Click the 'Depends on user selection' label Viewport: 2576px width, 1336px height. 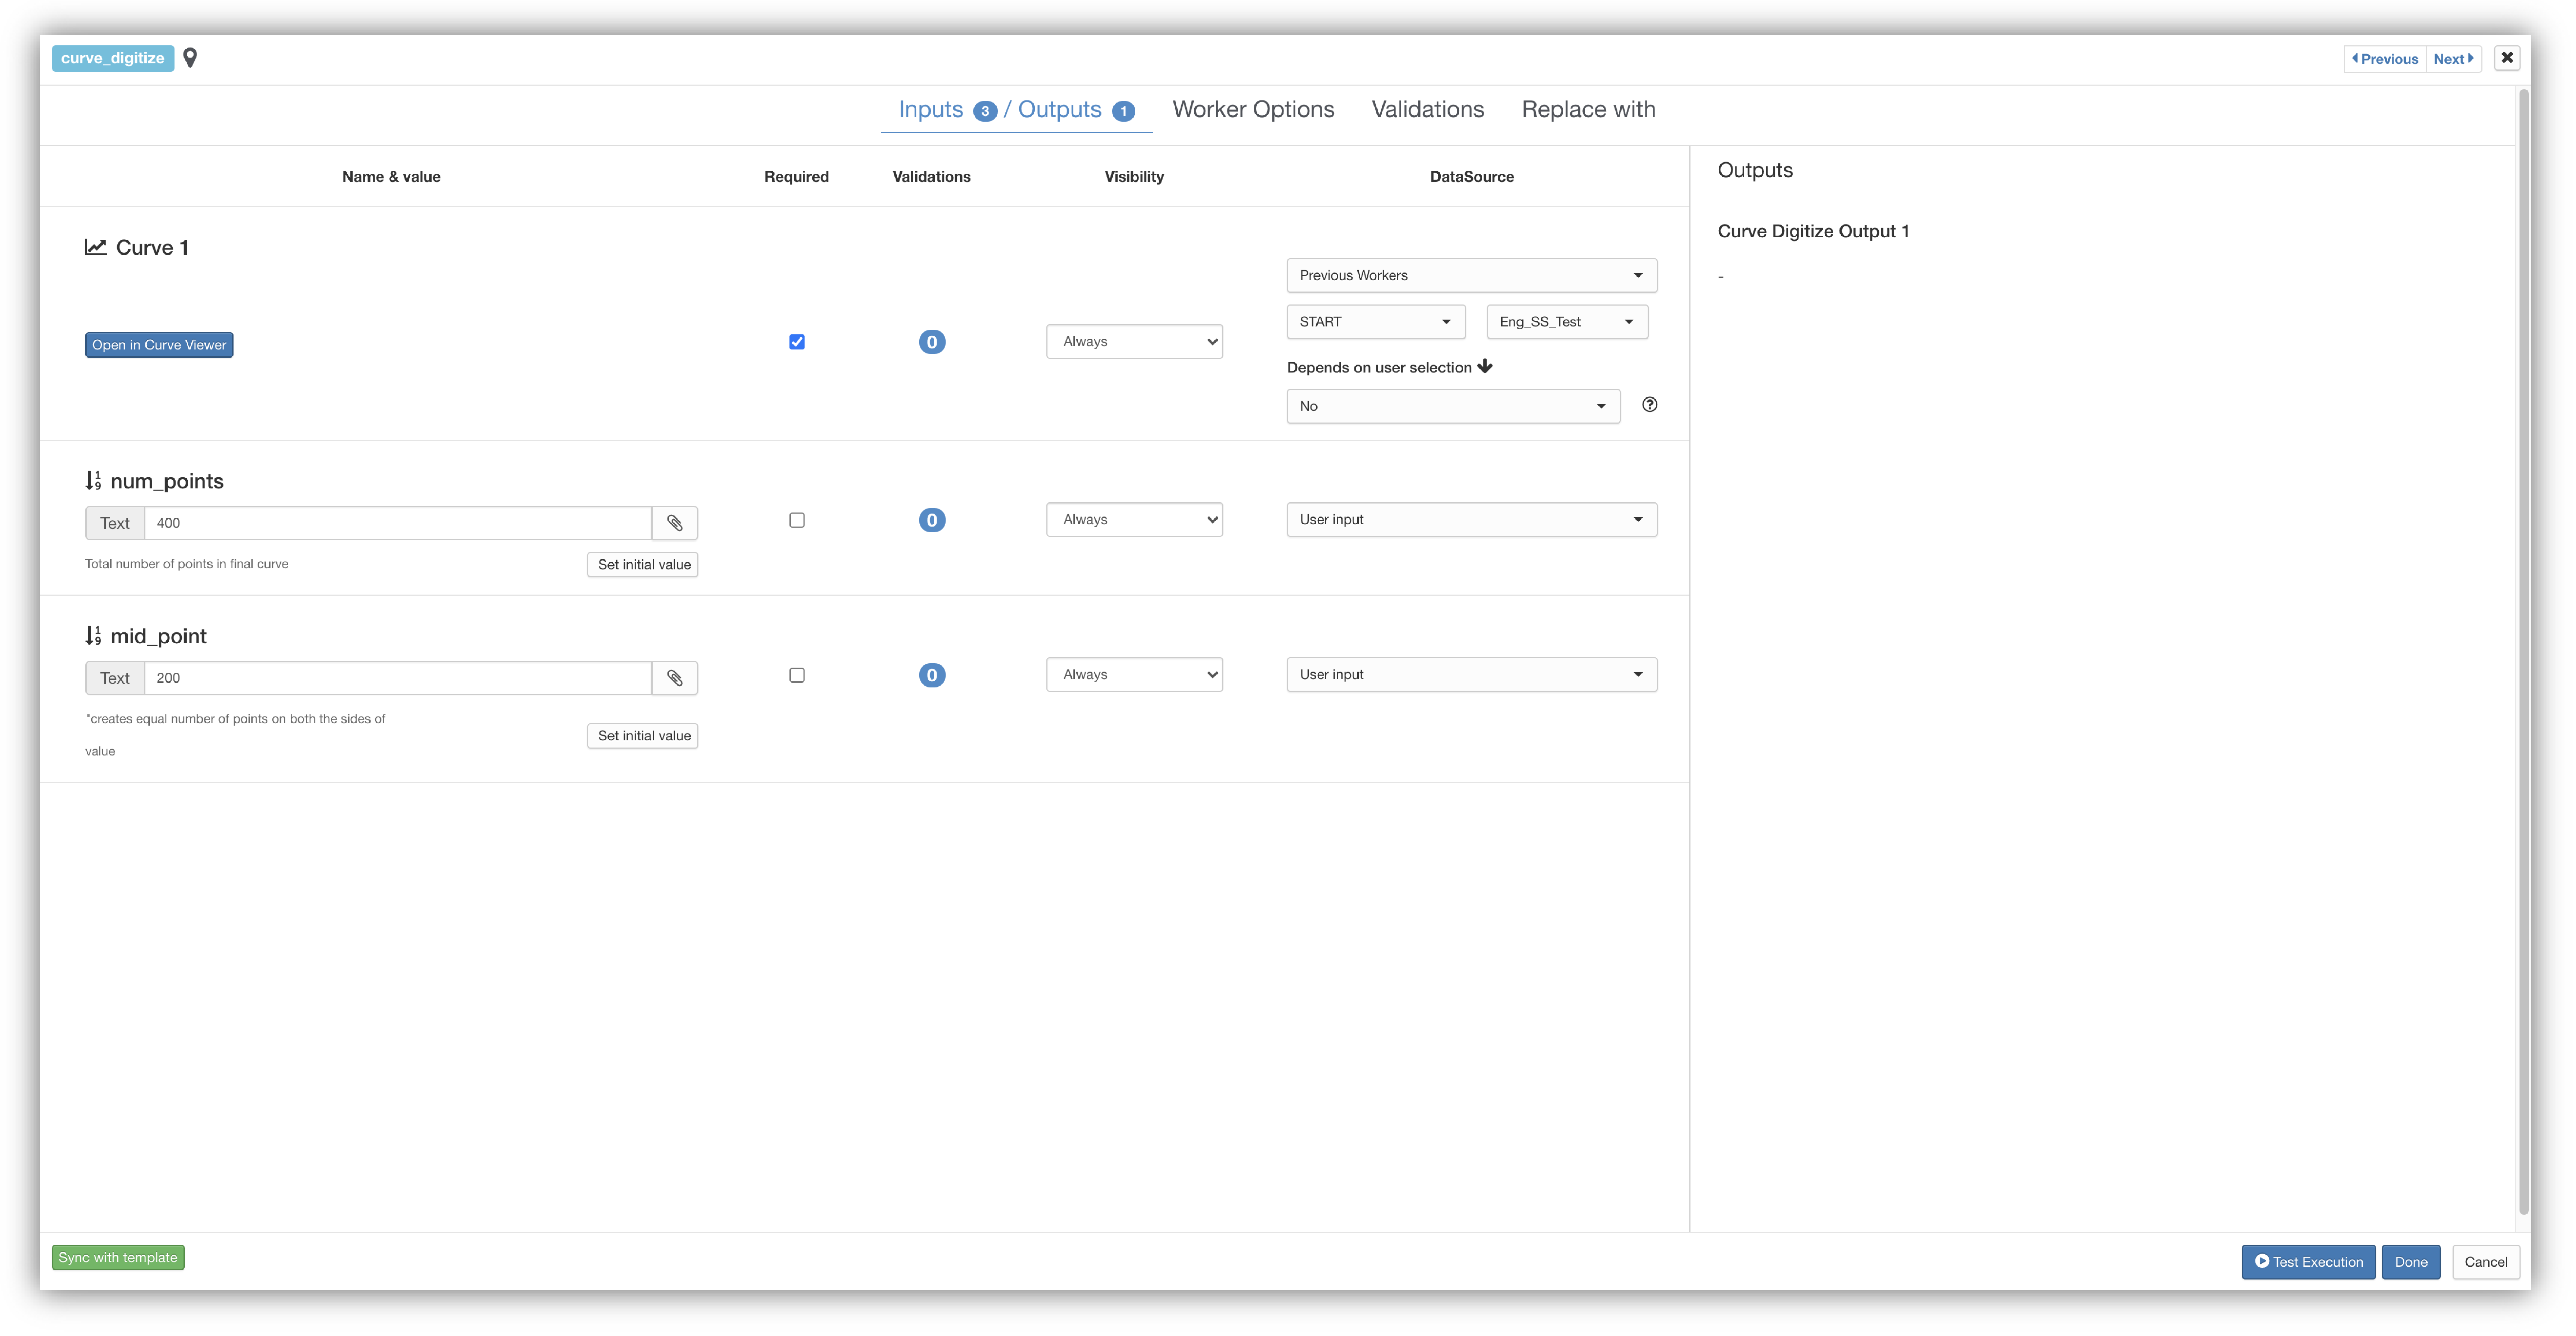click(1379, 368)
